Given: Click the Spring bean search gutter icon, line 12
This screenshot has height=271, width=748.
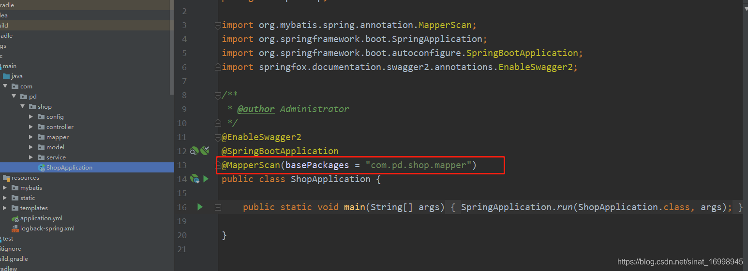Looking at the screenshot, I should 194,151.
